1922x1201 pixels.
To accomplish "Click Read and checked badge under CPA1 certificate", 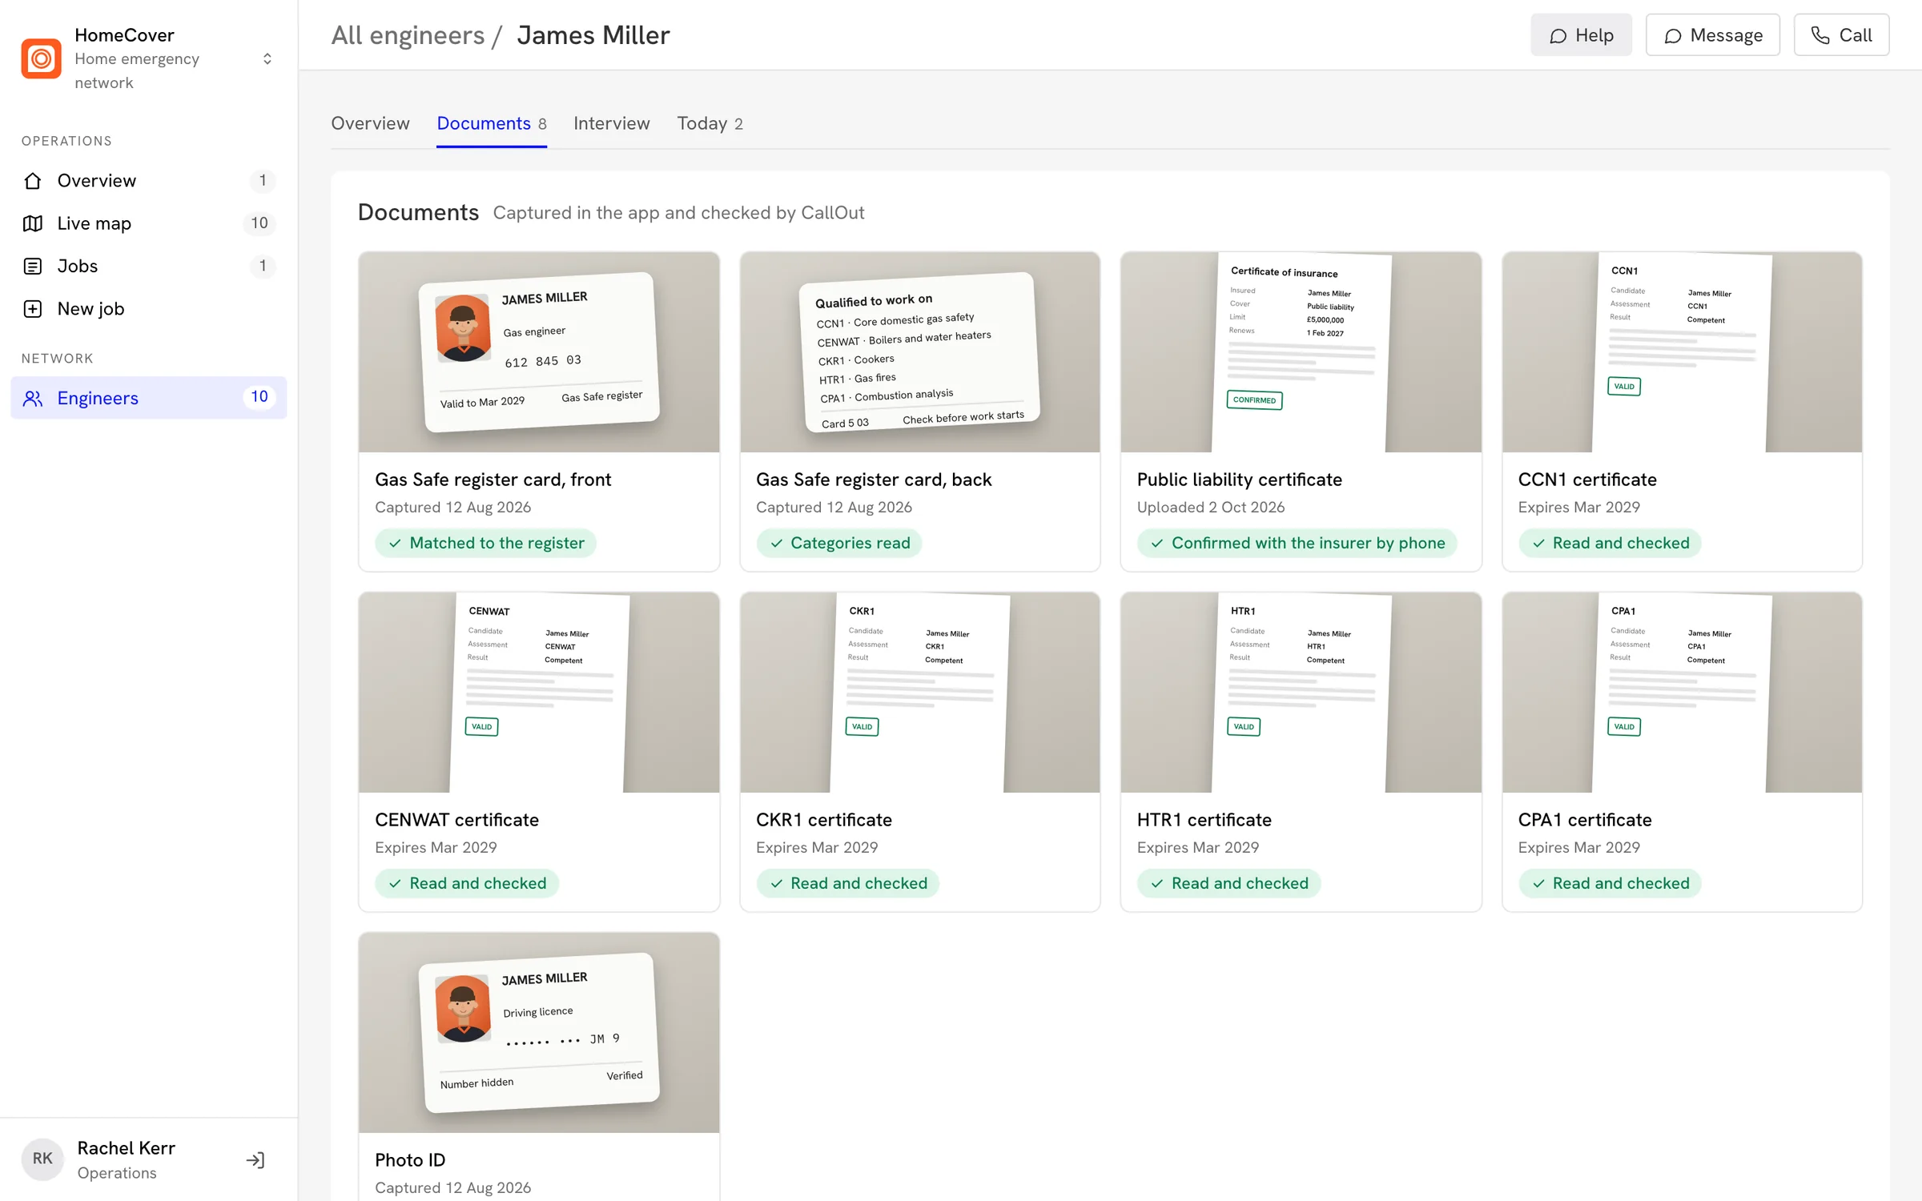I will (1610, 883).
